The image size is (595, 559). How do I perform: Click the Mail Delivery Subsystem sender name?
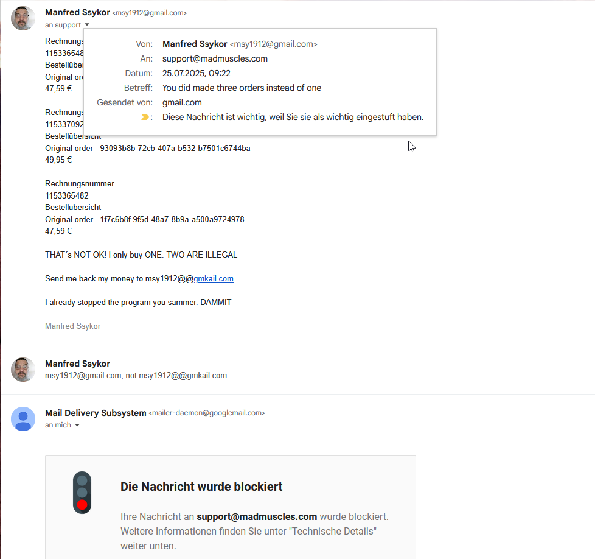click(x=96, y=413)
